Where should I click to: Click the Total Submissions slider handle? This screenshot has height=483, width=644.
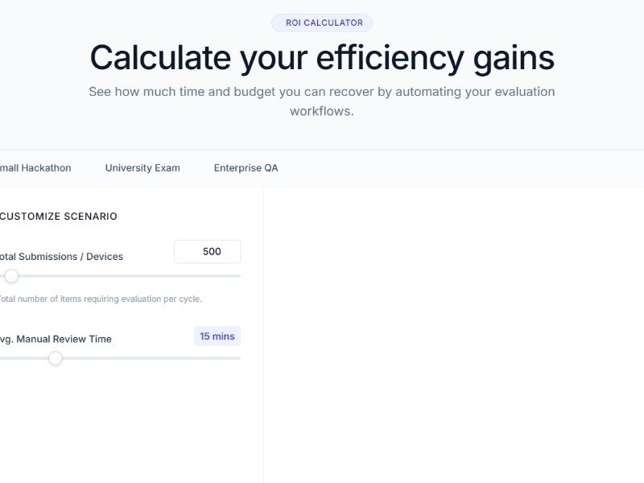pos(11,276)
